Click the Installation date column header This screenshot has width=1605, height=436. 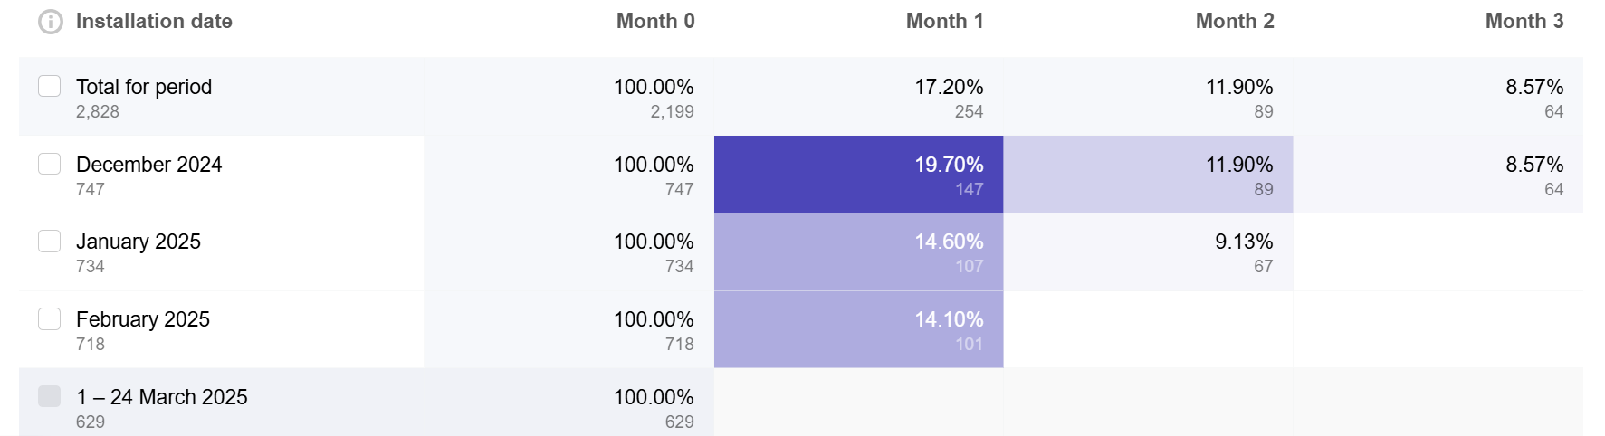click(x=154, y=22)
